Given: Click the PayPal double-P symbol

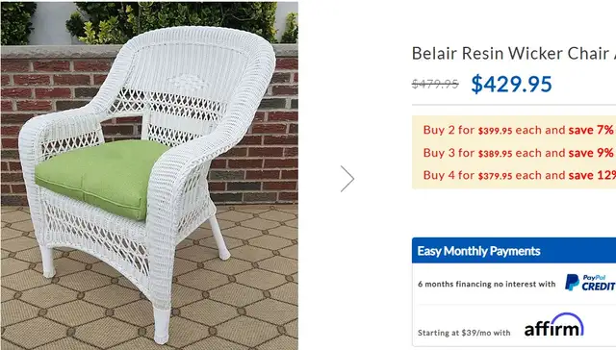Looking at the screenshot, I should [572, 283].
